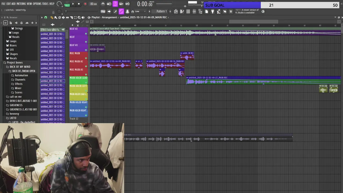The image size is (343, 193).
Task: Open the plugin database tab in Browser
Action: click(16, 23)
